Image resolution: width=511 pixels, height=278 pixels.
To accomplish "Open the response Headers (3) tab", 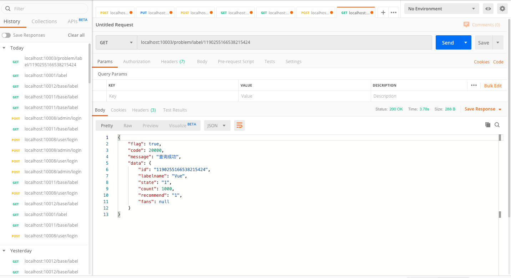I will [144, 110].
